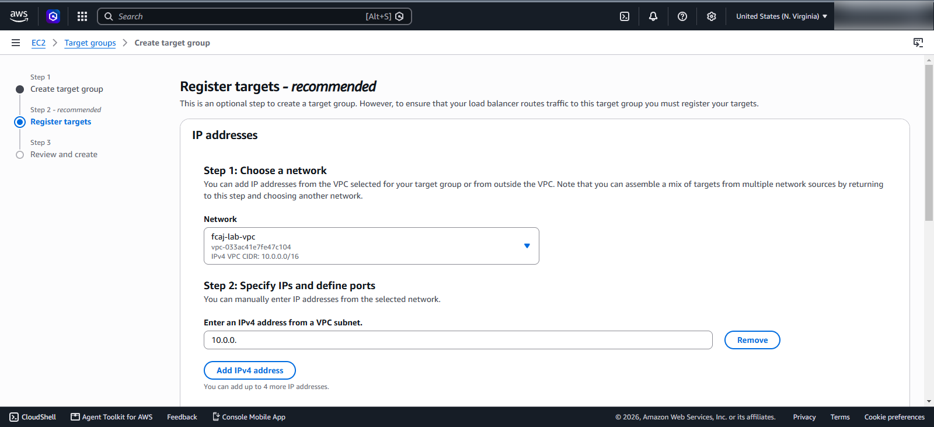Open the AWS home logo

(x=19, y=16)
